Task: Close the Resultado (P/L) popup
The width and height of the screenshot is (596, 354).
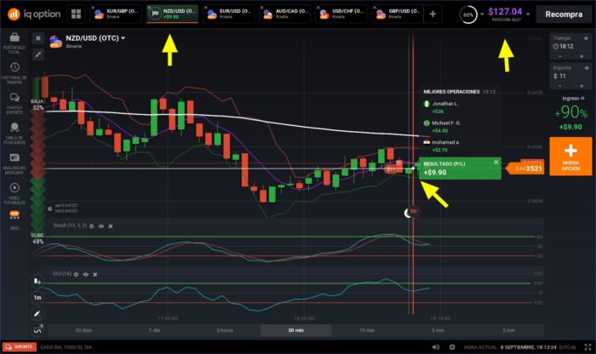Action: click(496, 163)
